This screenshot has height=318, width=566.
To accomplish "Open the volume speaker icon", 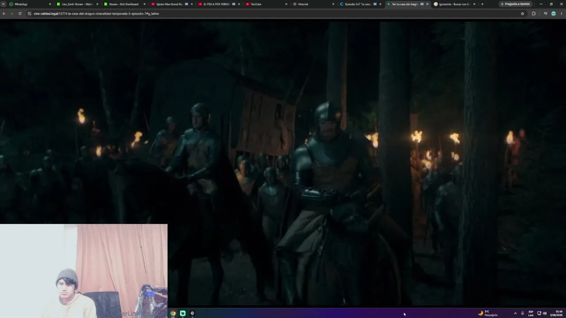I will click(544, 313).
